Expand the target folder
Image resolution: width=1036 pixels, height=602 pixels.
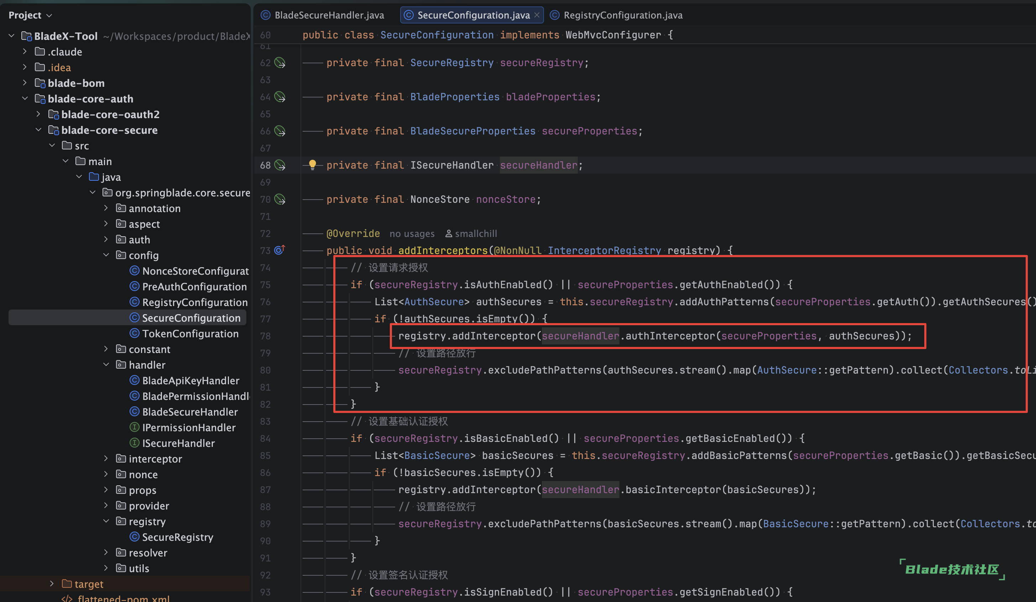52,584
